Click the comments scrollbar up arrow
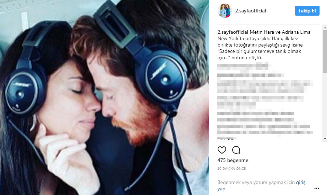 point(325,27)
